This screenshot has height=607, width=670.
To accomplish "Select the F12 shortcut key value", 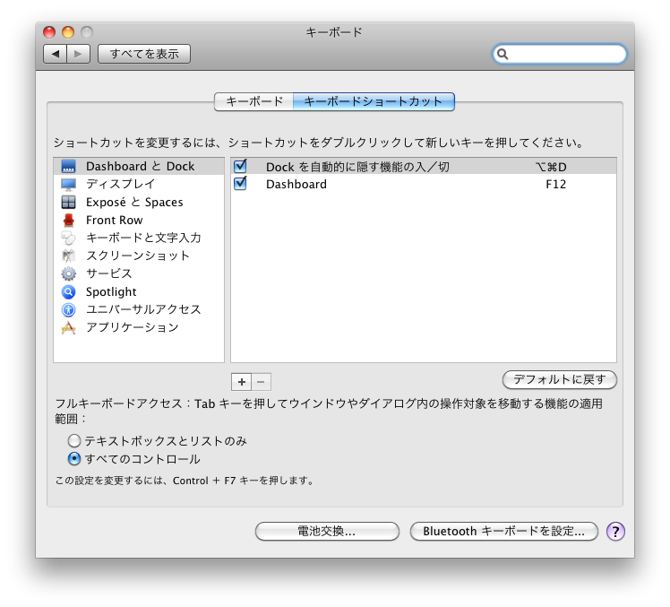I will click(556, 185).
